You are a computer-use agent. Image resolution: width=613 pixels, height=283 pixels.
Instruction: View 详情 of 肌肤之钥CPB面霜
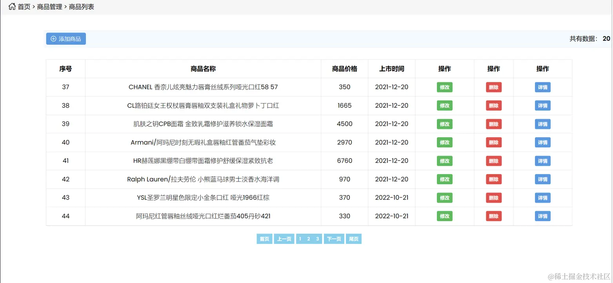(x=542, y=124)
